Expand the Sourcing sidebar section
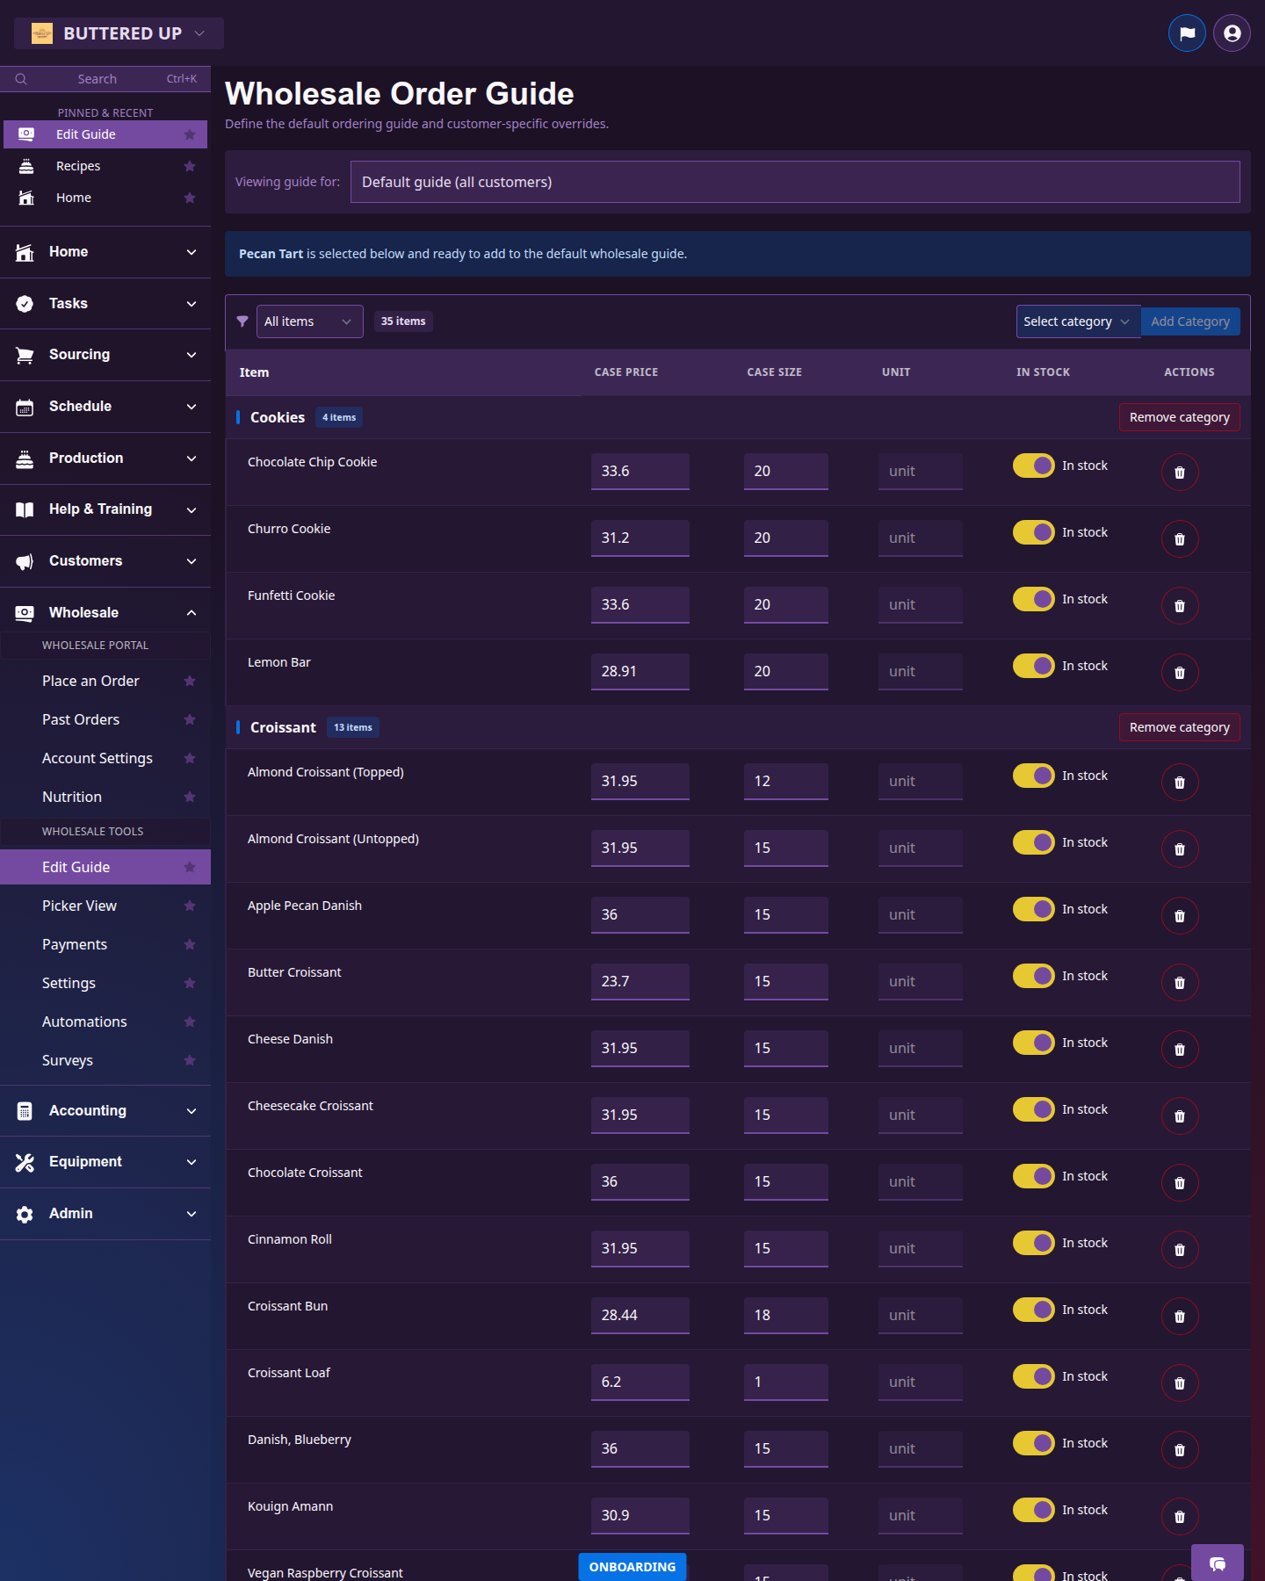Screen dimensions: 1265x1581 [x=105, y=355]
